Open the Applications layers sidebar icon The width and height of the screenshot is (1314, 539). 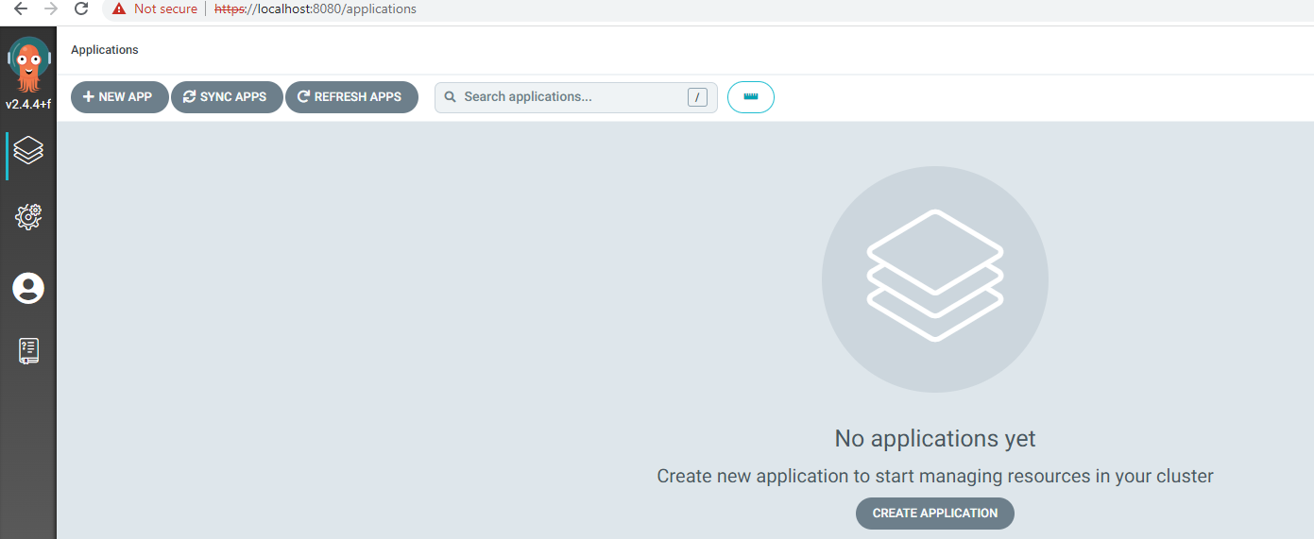(28, 150)
